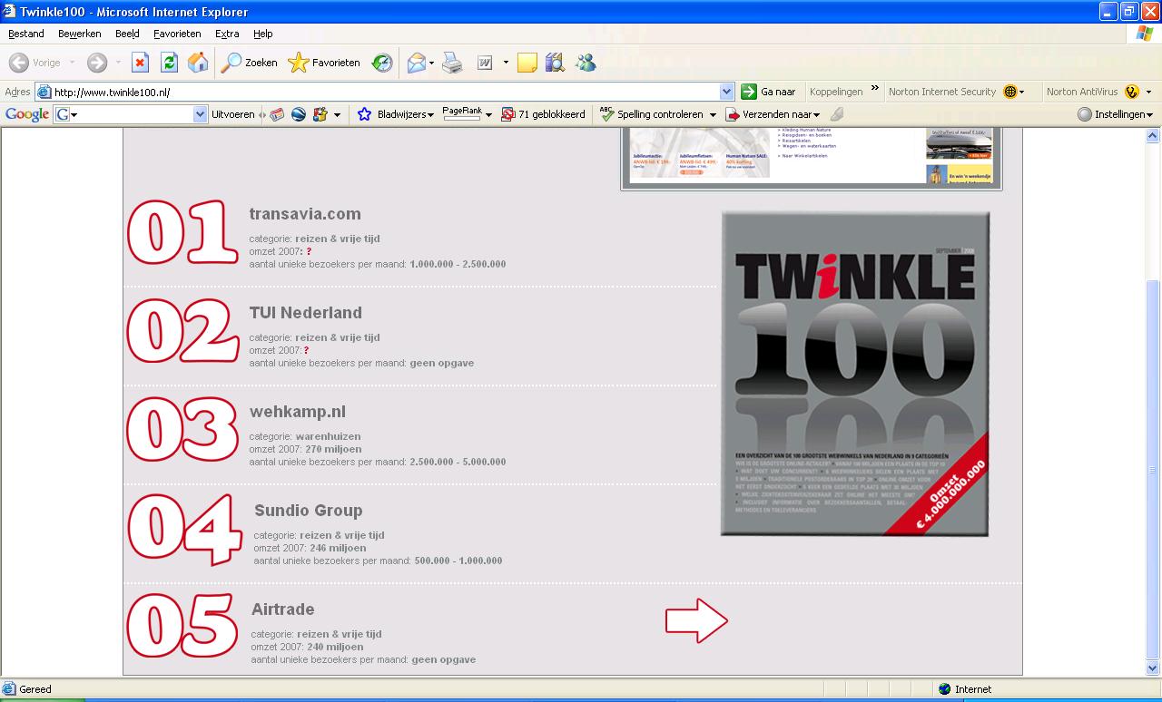Viewport: 1162px width, 702px height.
Task: Click the Twinkle 100 magazine cover
Action: [854, 374]
